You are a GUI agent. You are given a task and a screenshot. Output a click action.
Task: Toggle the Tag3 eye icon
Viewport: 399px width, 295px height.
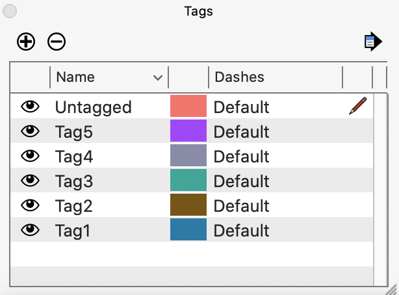coord(30,181)
